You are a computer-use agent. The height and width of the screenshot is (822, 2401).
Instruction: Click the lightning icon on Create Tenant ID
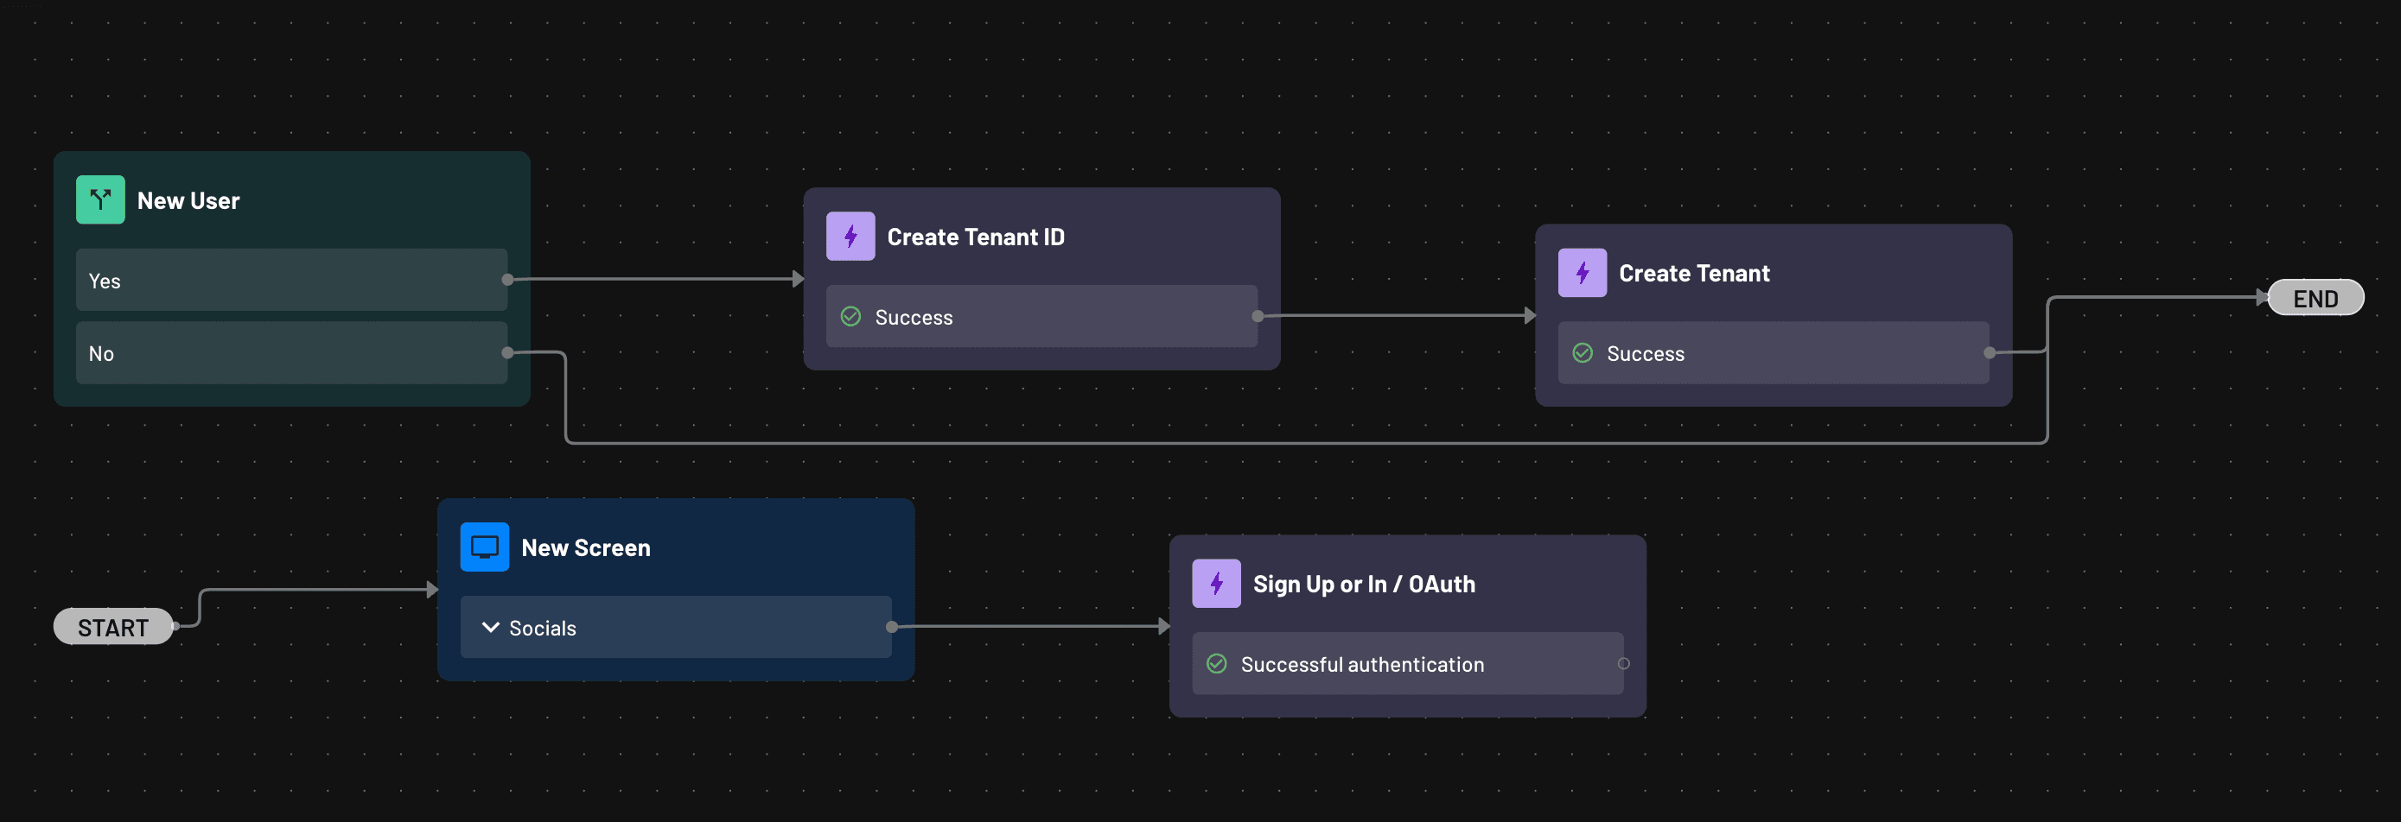pyautogui.click(x=850, y=236)
